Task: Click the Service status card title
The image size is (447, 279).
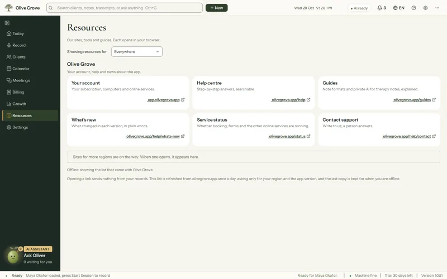Action: pos(212,120)
